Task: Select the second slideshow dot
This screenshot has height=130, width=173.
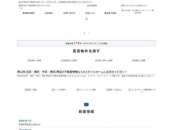Action: 89,33
